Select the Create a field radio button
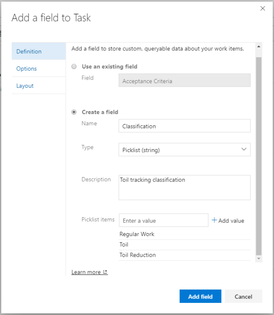 pos(74,112)
